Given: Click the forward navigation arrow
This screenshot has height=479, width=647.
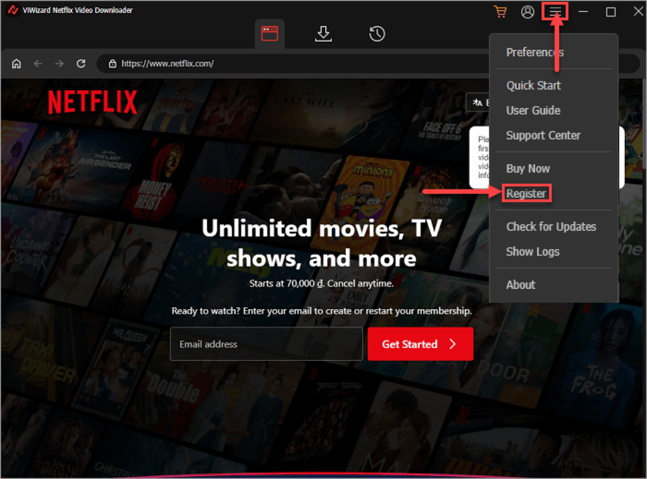Looking at the screenshot, I should [x=59, y=63].
